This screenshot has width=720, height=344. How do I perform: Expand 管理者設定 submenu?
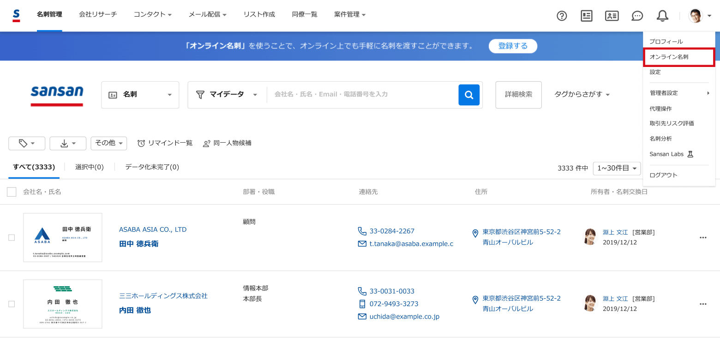pyautogui.click(x=679, y=93)
